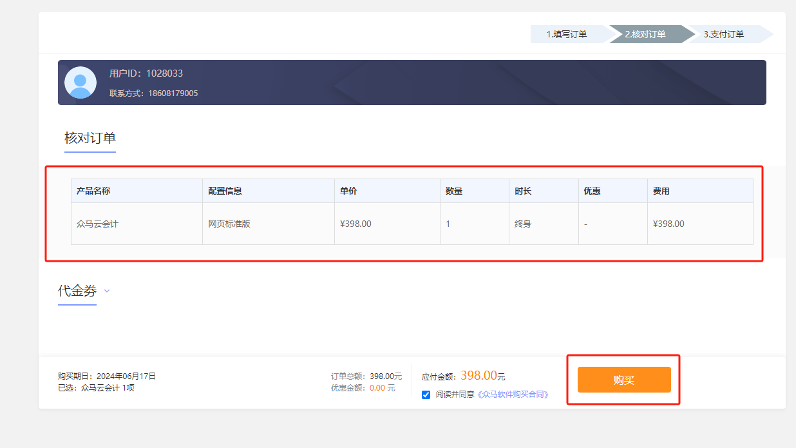796x448 pixels.
Task: Click the 已选：众马云会计 1项 text
Action: point(97,388)
